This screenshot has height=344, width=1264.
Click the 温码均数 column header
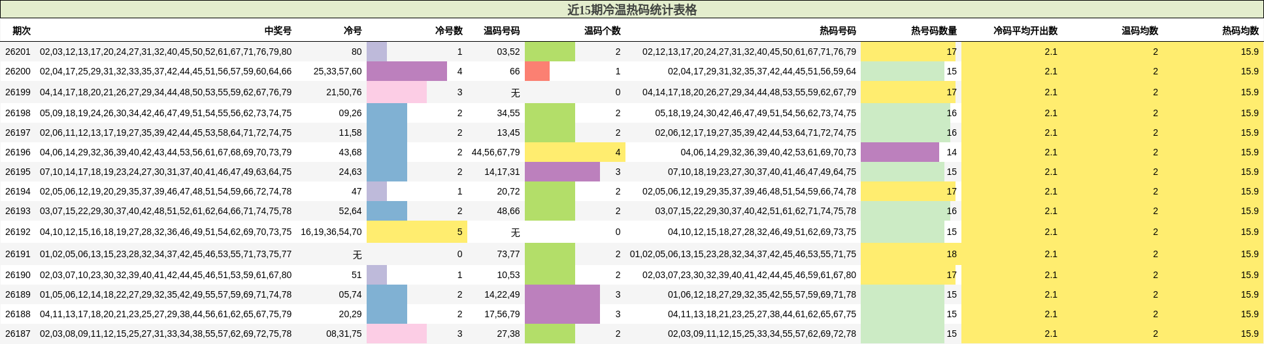1140,31
